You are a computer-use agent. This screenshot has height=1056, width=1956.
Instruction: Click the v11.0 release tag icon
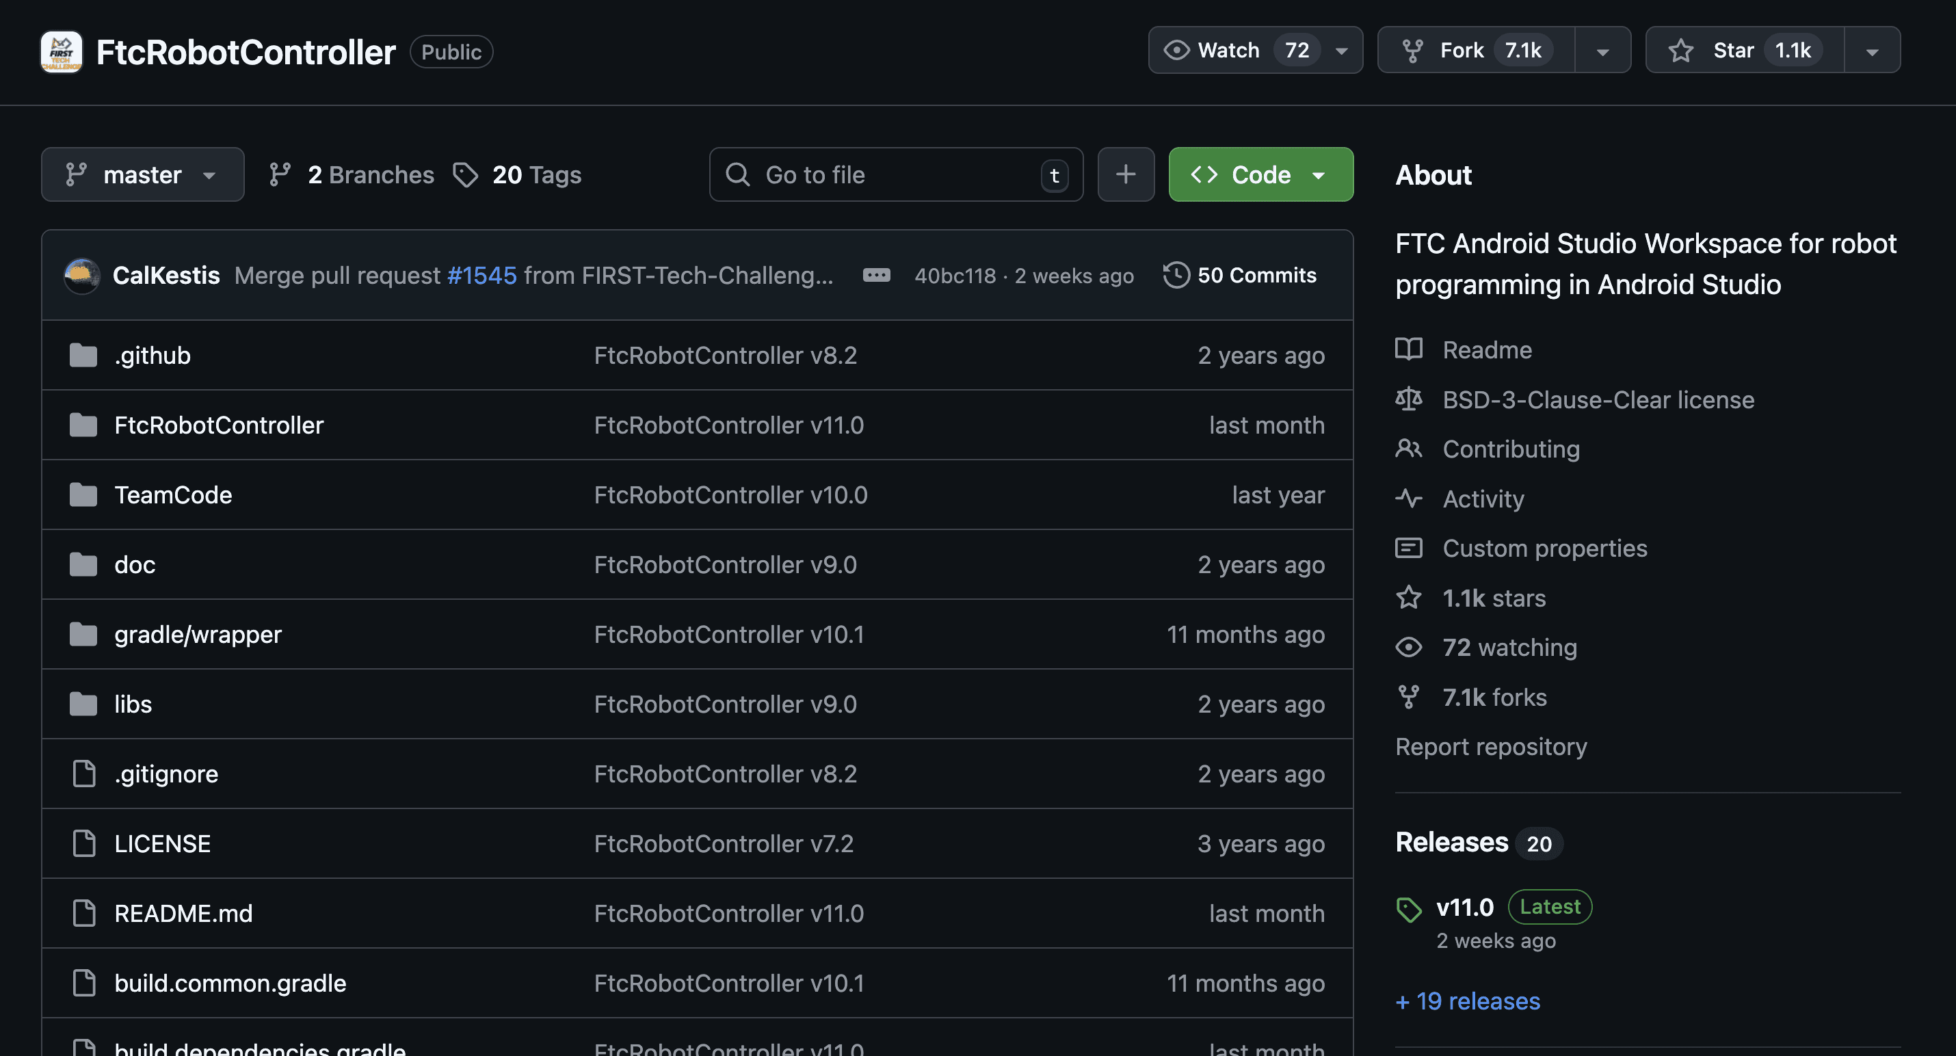(x=1409, y=909)
